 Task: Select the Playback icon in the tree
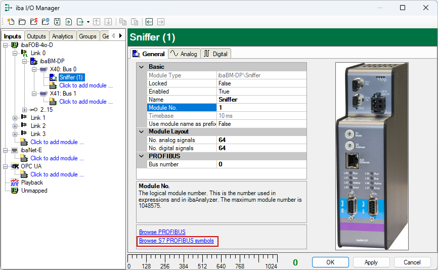(14, 183)
